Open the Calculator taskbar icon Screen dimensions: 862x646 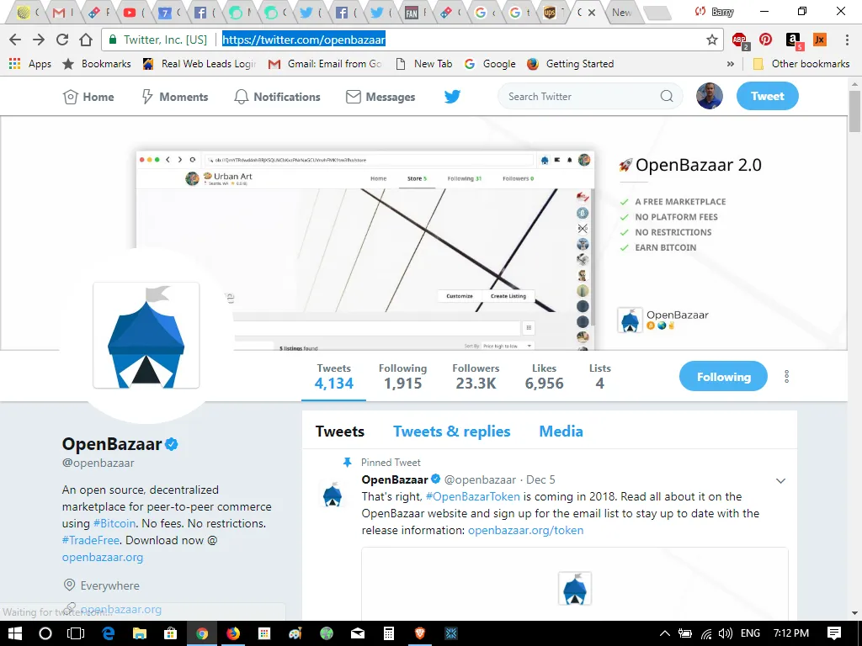(x=389, y=633)
